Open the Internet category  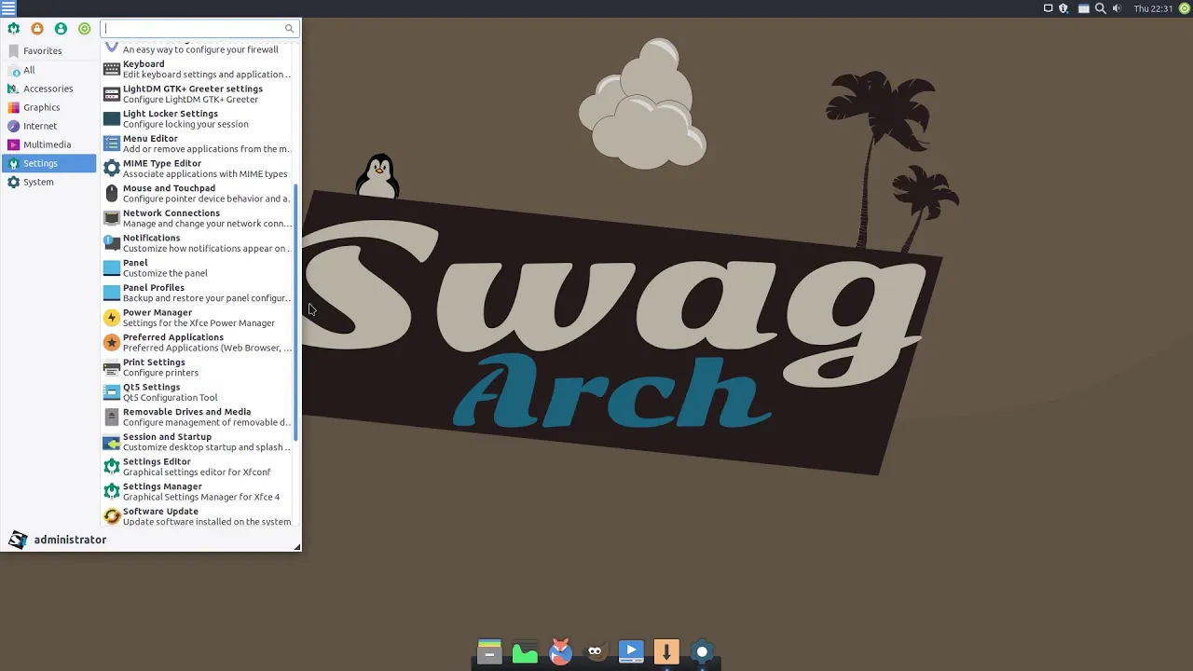(49, 126)
